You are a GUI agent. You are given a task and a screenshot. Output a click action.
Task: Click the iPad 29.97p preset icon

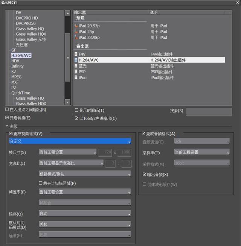coord(76,26)
